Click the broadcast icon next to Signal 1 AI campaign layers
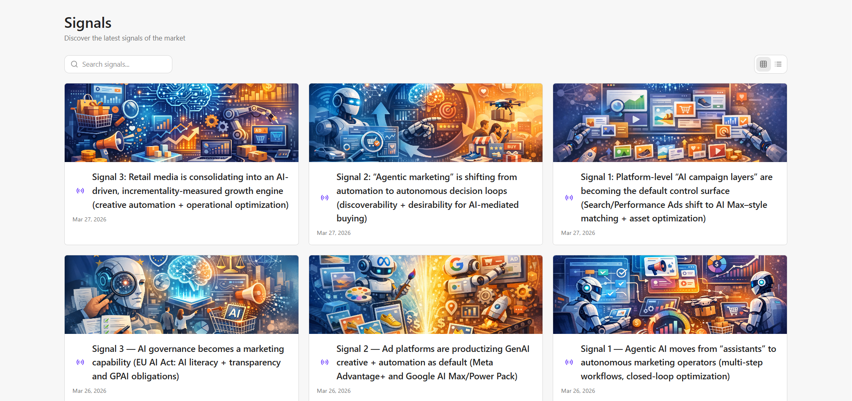Viewport: 852px width, 401px height. [x=569, y=197]
